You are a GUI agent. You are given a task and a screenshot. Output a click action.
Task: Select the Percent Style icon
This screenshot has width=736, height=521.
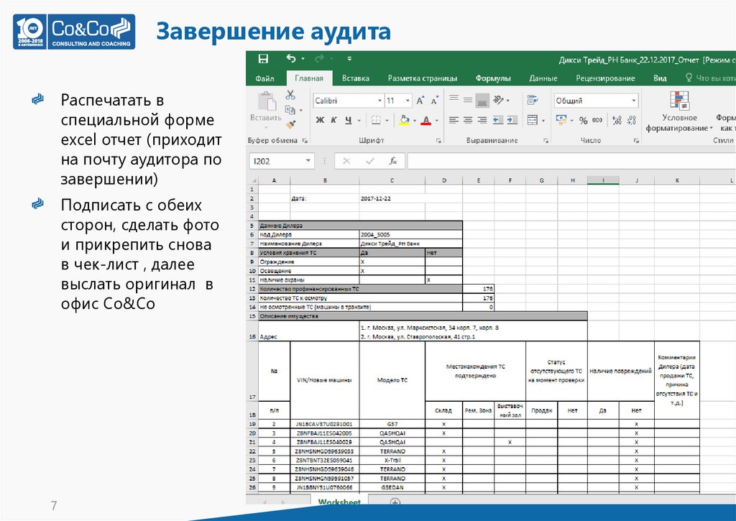click(x=583, y=120)
